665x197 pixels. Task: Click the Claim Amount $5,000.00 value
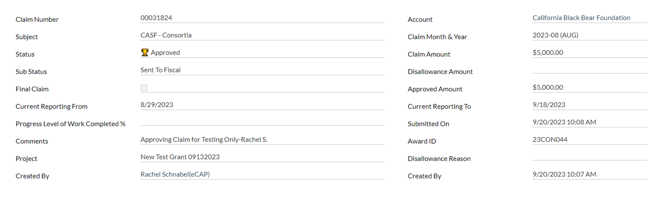548,53
